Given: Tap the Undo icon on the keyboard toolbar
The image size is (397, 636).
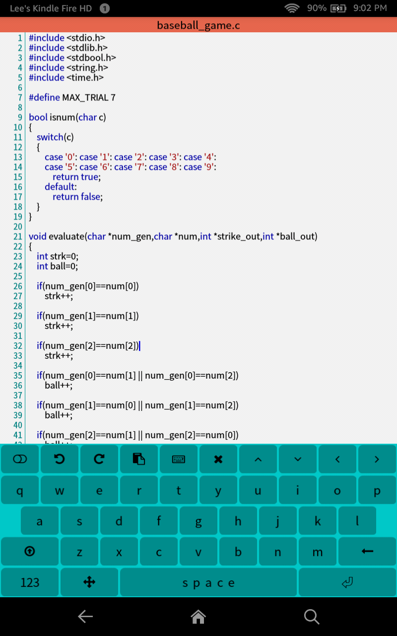Looking at the screenshot, I should [60, 459].
